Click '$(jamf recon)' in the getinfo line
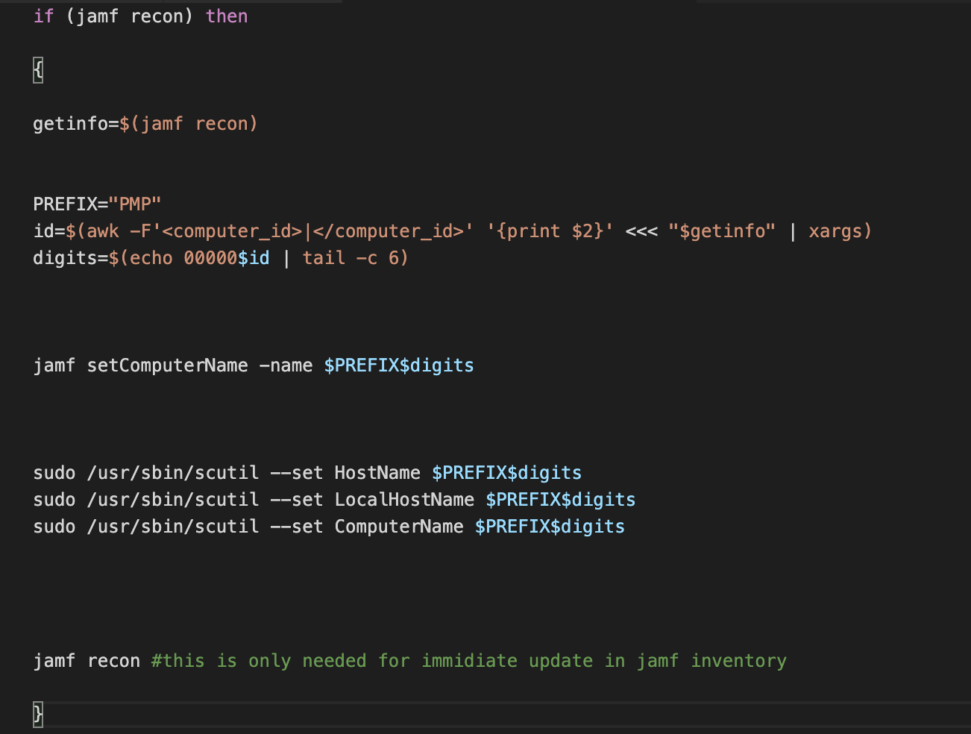Screen dimensions: 971x734 pyautogui.click(x=189, y=124)
